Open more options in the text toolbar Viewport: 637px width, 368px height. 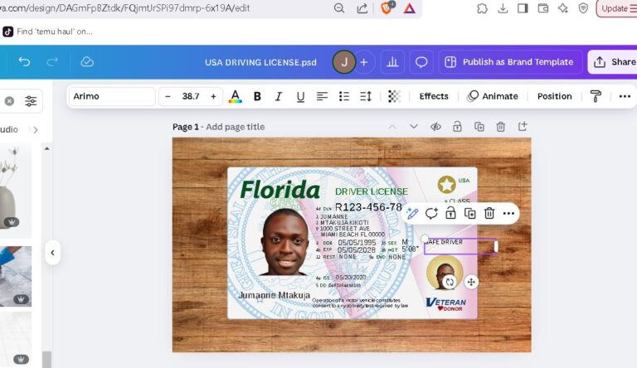point(625,96)
